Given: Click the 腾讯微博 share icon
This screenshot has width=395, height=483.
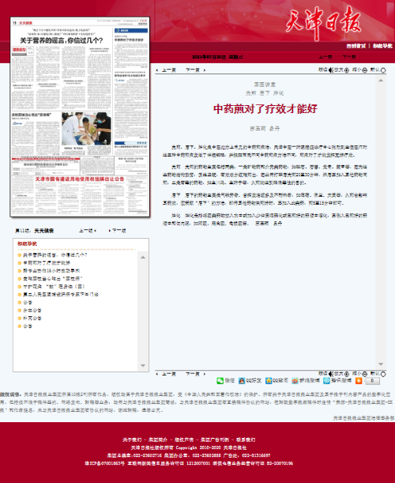Looking at the screenshot, I should coord(326,381).
